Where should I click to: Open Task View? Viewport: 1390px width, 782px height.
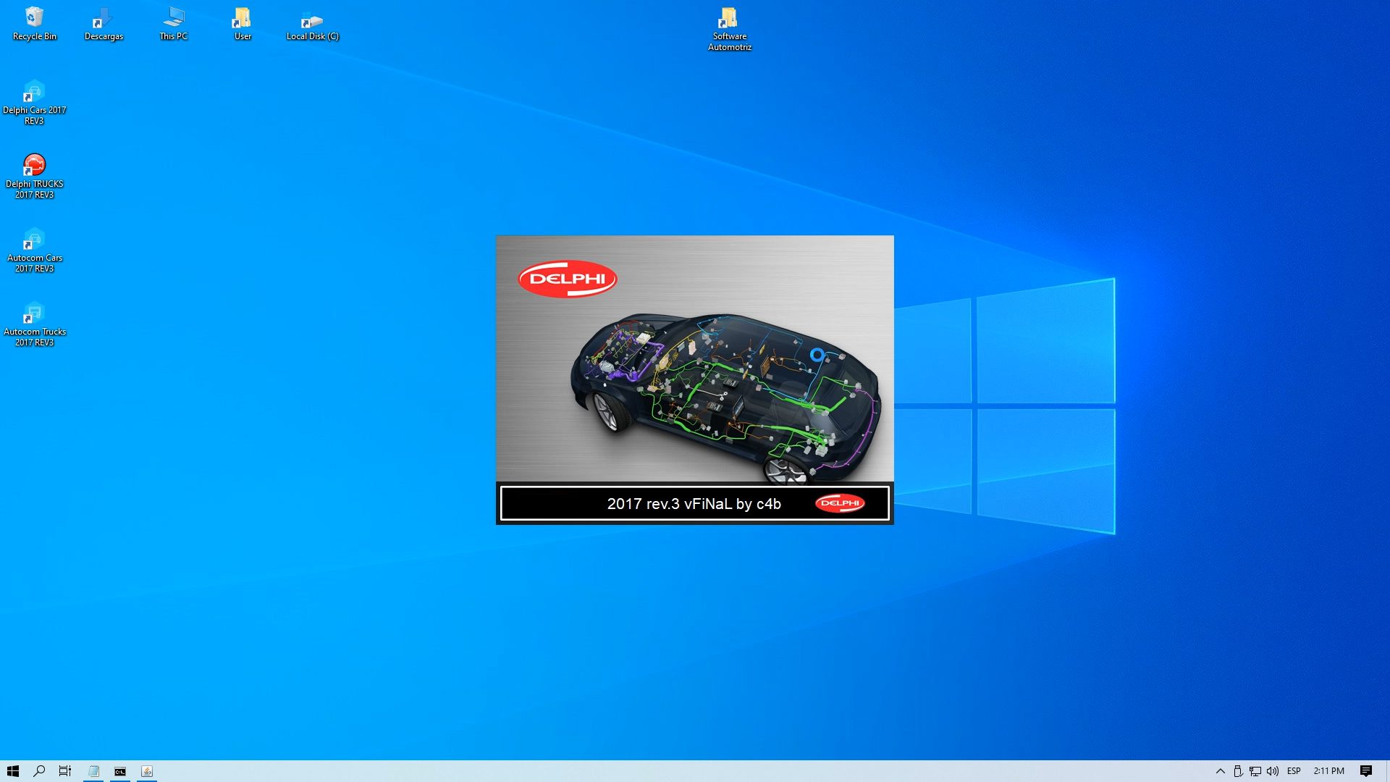(x=65, y=770)
